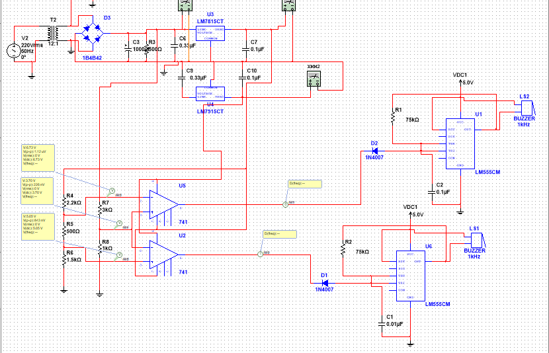Click the D3 bridge rectifier symbol
The image size is (549, 353).
[93, 33]
